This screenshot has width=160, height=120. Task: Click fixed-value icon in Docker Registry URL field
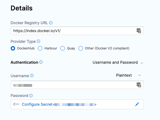139,31
